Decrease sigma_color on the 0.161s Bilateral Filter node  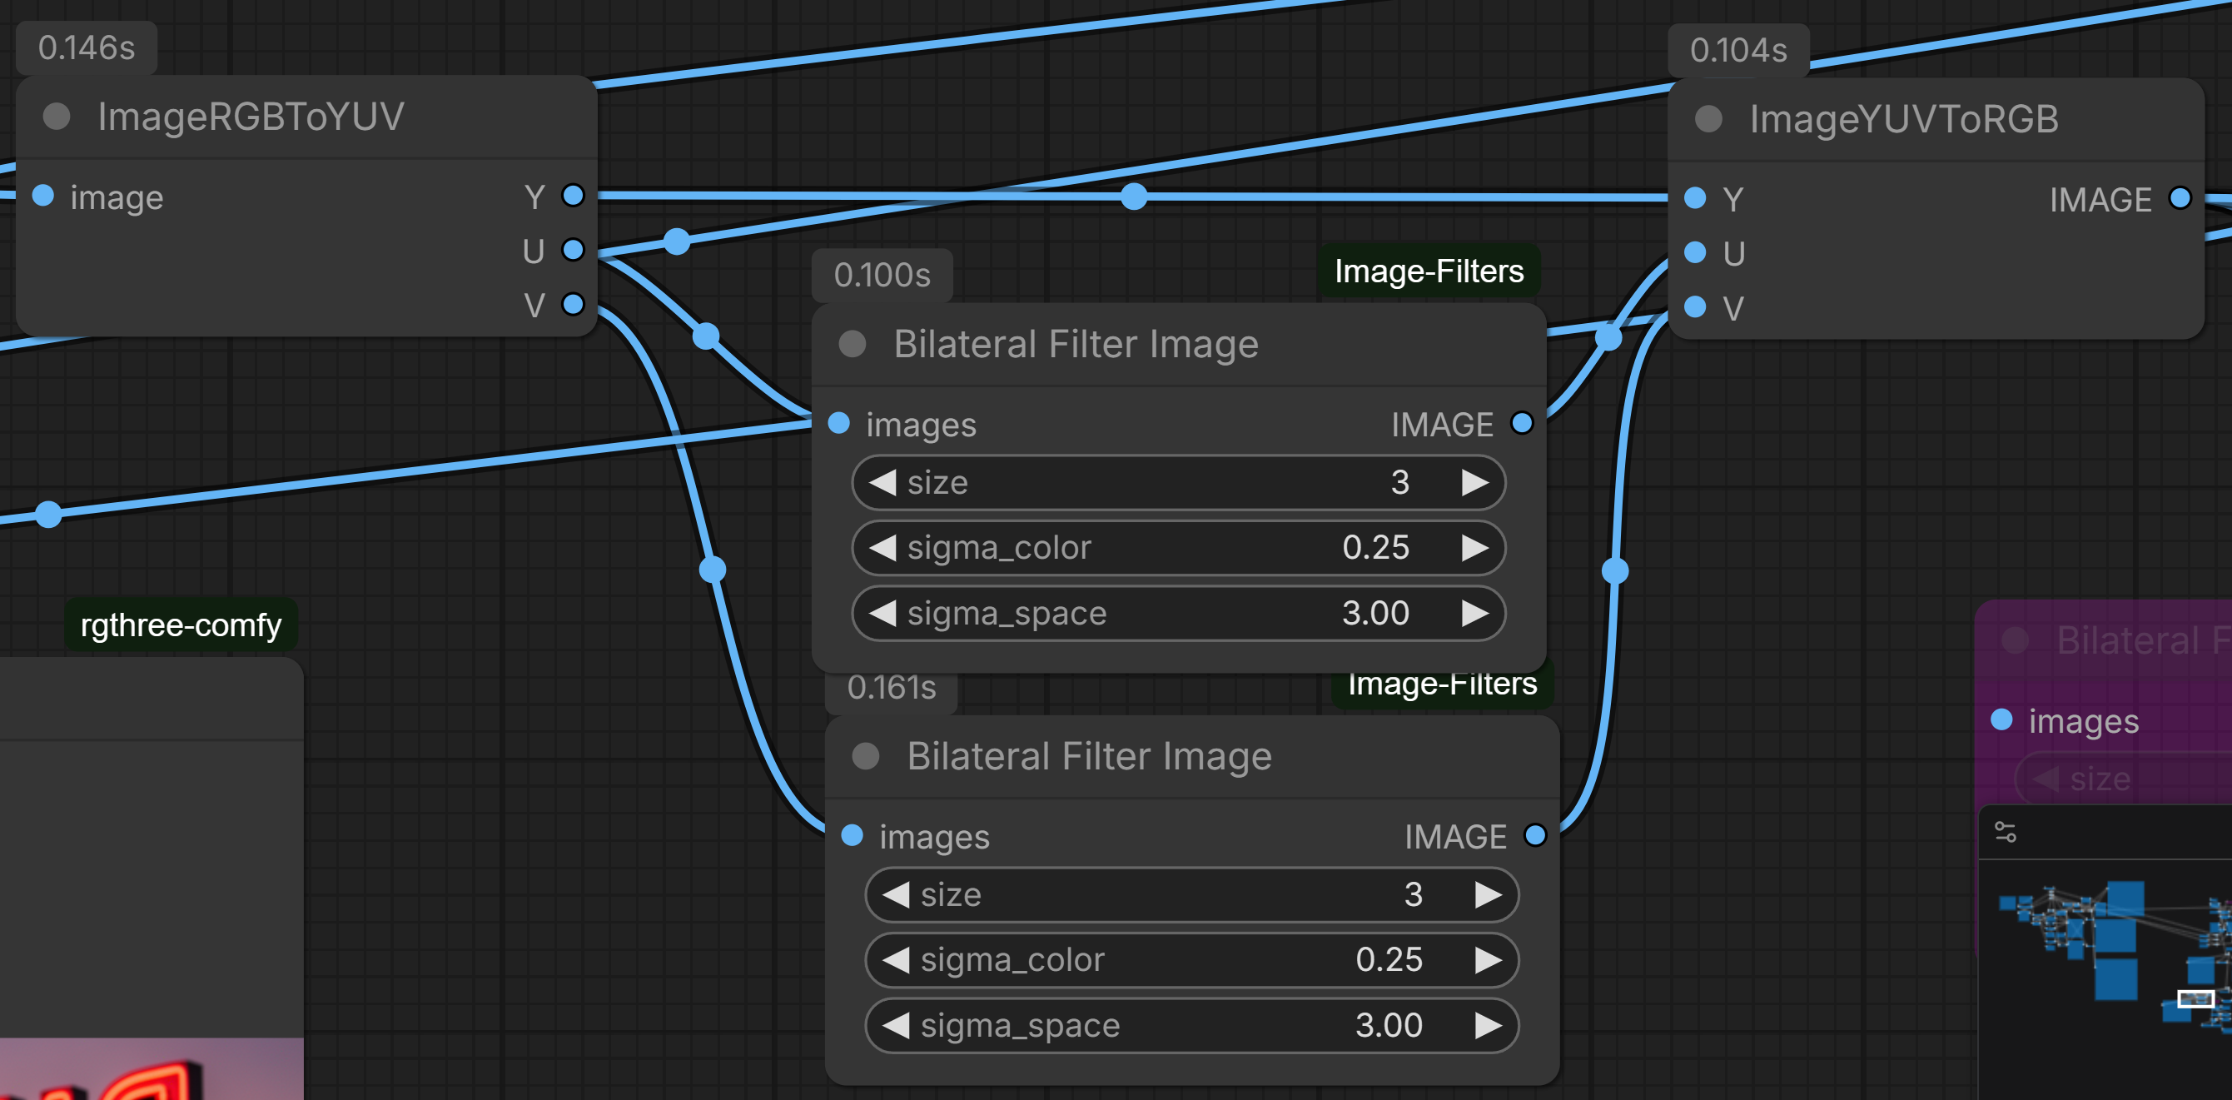coord(896,959)
